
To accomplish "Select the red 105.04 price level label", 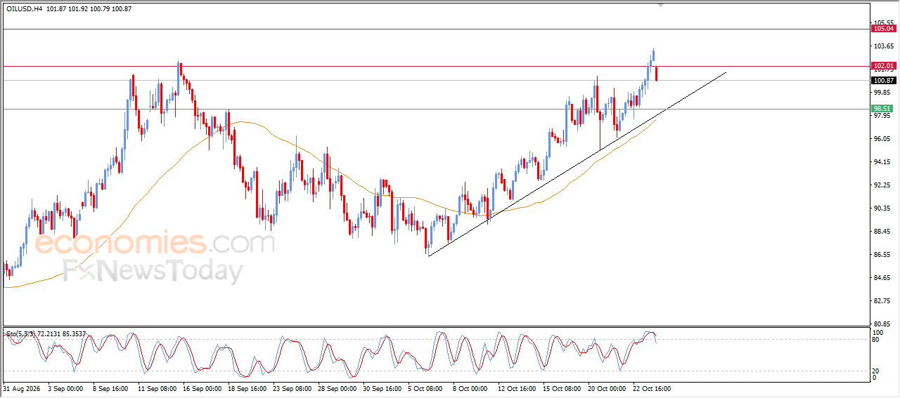I will click(x=883, y=29).
